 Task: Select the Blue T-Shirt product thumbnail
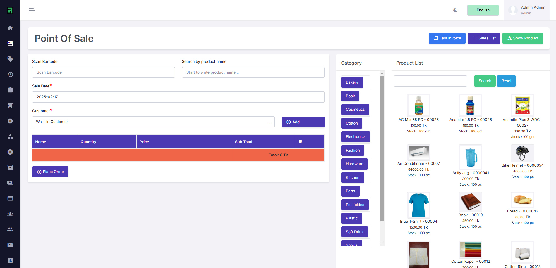click(x=418, y=205)
